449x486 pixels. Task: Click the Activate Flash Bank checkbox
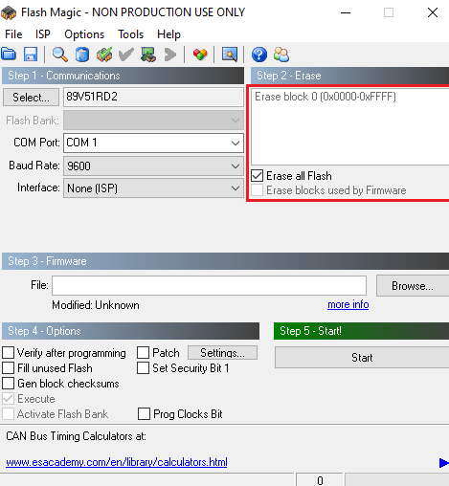[x=8, y=414]
